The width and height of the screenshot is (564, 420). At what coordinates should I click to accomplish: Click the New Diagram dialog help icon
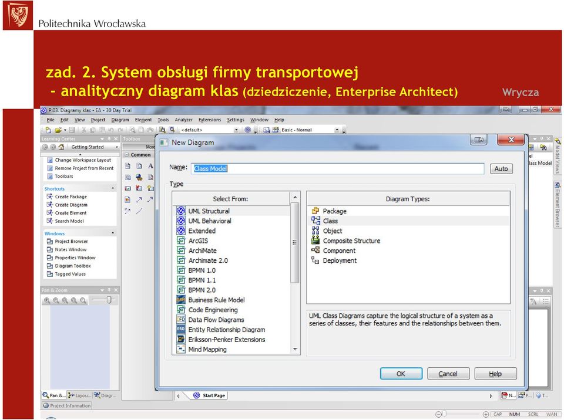coord(479,140)
